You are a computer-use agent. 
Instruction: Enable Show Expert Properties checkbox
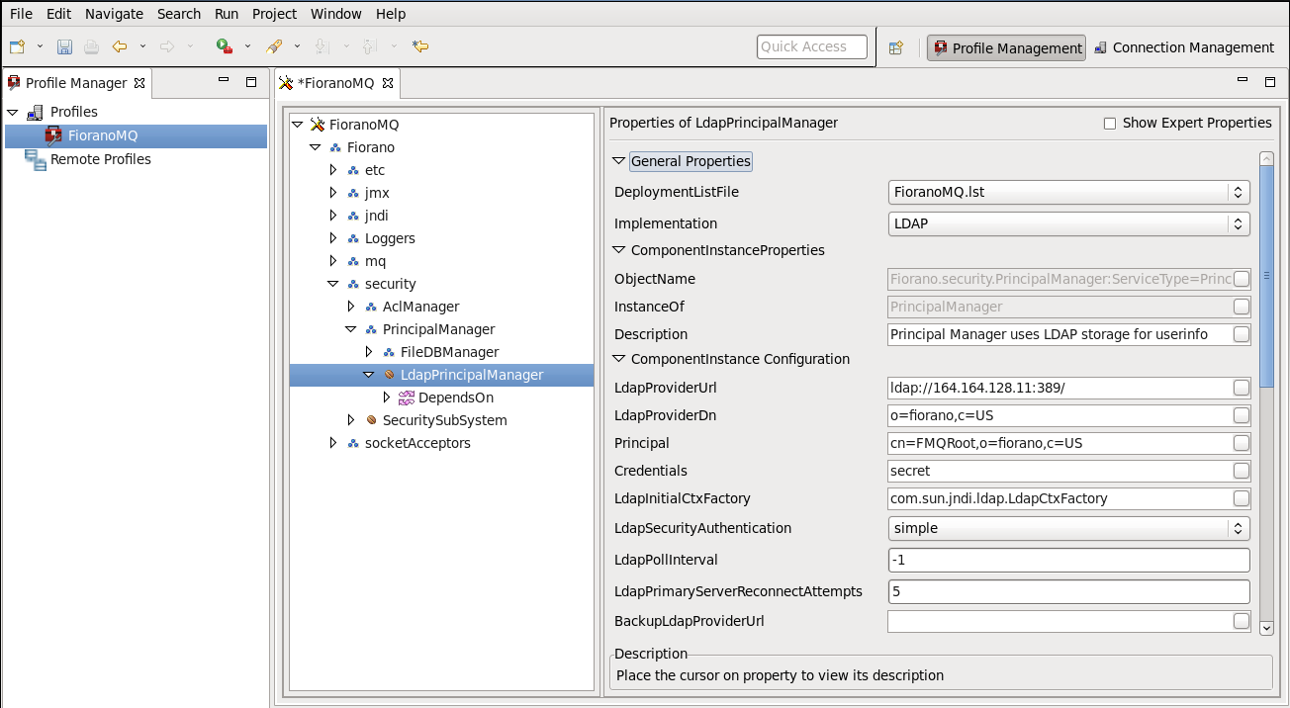click(x=1110, y=124)
